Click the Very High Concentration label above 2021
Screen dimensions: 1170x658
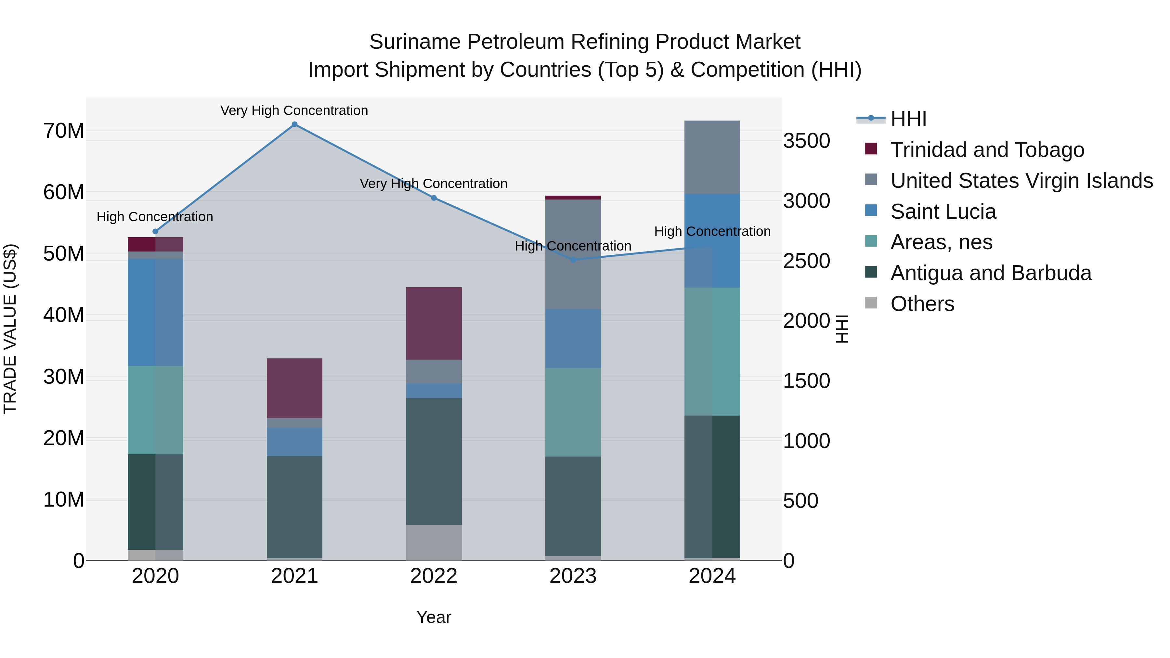294,110
